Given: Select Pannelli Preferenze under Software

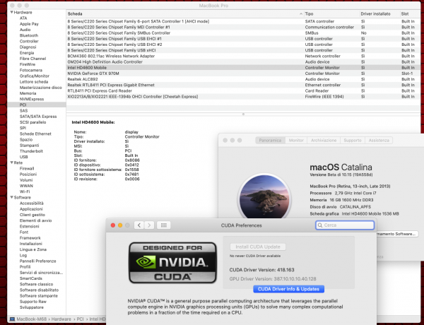Looking at the screenshot, I should click(38, 261).
